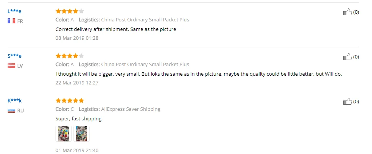
Task: Open S***e reviewer profile
Action: pyautogui.click(x=15, y=56)
